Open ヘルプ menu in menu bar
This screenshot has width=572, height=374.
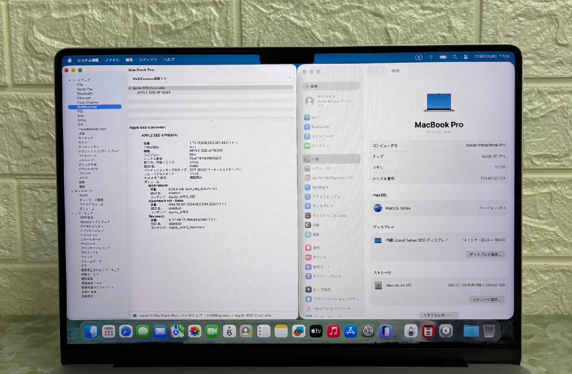coord(169,60)
